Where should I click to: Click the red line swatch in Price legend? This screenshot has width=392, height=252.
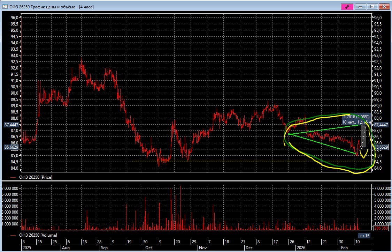[x=13, y=177]
